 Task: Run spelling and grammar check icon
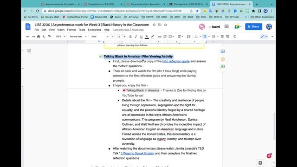tap(44, 37)
